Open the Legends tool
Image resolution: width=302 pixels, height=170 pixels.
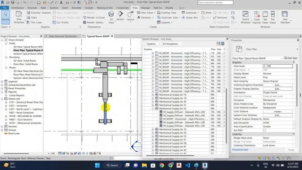pos(165,22)
